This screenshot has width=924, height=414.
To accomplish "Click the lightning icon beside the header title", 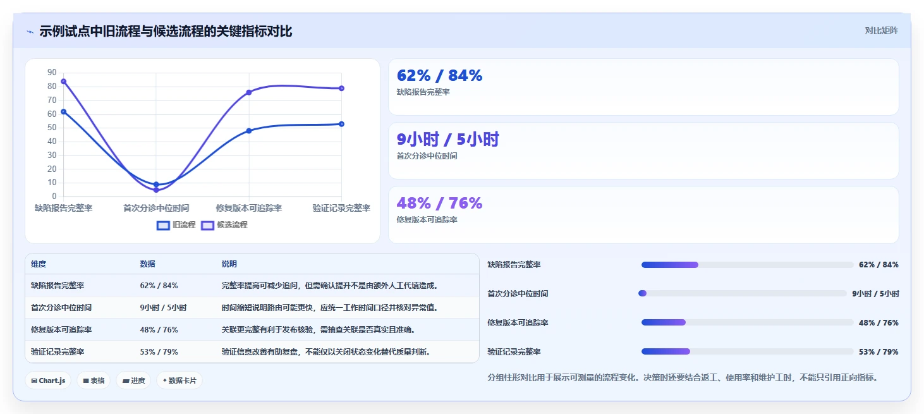I will point(30,32).
